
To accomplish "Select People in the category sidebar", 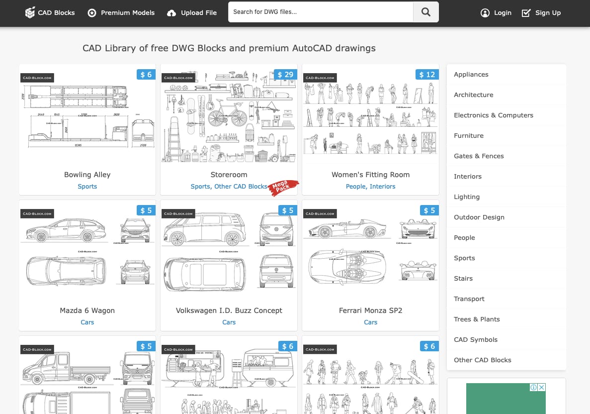I will (506, 238).
